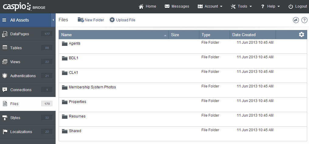Collapse the sidebar with the arrow handle
The image size is (309, 144).
pos(53,20)
